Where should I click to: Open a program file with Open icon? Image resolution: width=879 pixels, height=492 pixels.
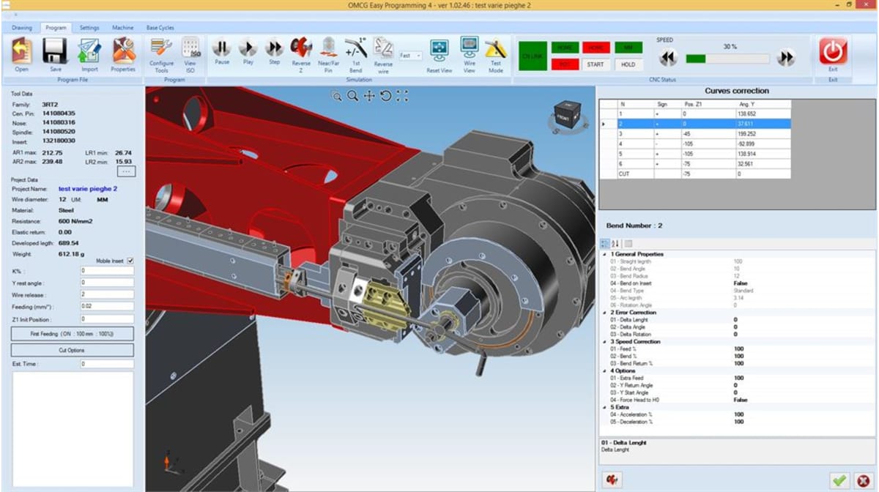[x=21, y=51]
